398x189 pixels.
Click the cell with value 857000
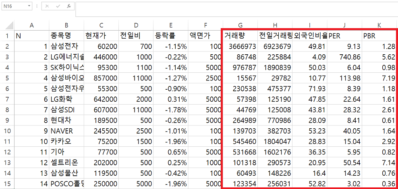tap(101, 78)
